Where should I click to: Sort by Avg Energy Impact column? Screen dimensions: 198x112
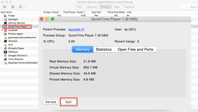[74, 12]
